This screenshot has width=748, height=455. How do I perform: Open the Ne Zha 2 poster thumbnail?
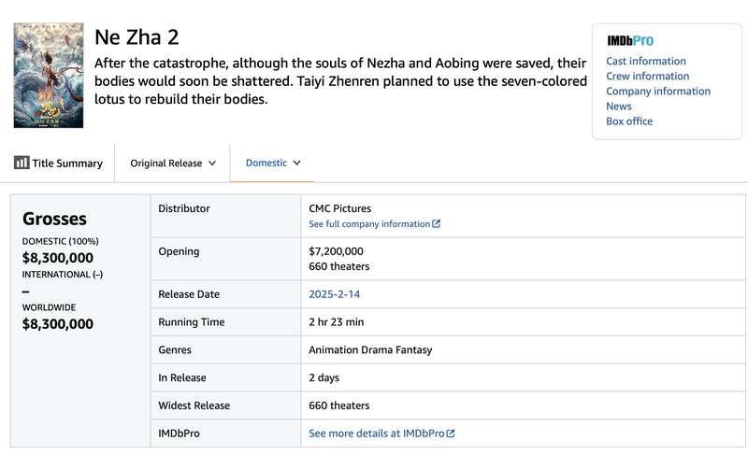(x=49, y=76)
